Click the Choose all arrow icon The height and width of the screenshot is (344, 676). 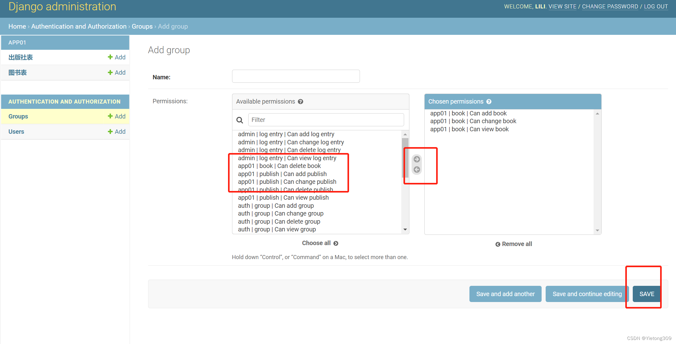pos(336,244)
